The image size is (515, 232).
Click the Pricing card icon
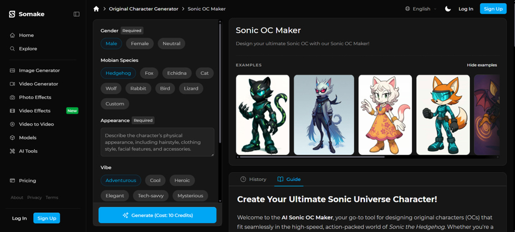coord(12,181)
